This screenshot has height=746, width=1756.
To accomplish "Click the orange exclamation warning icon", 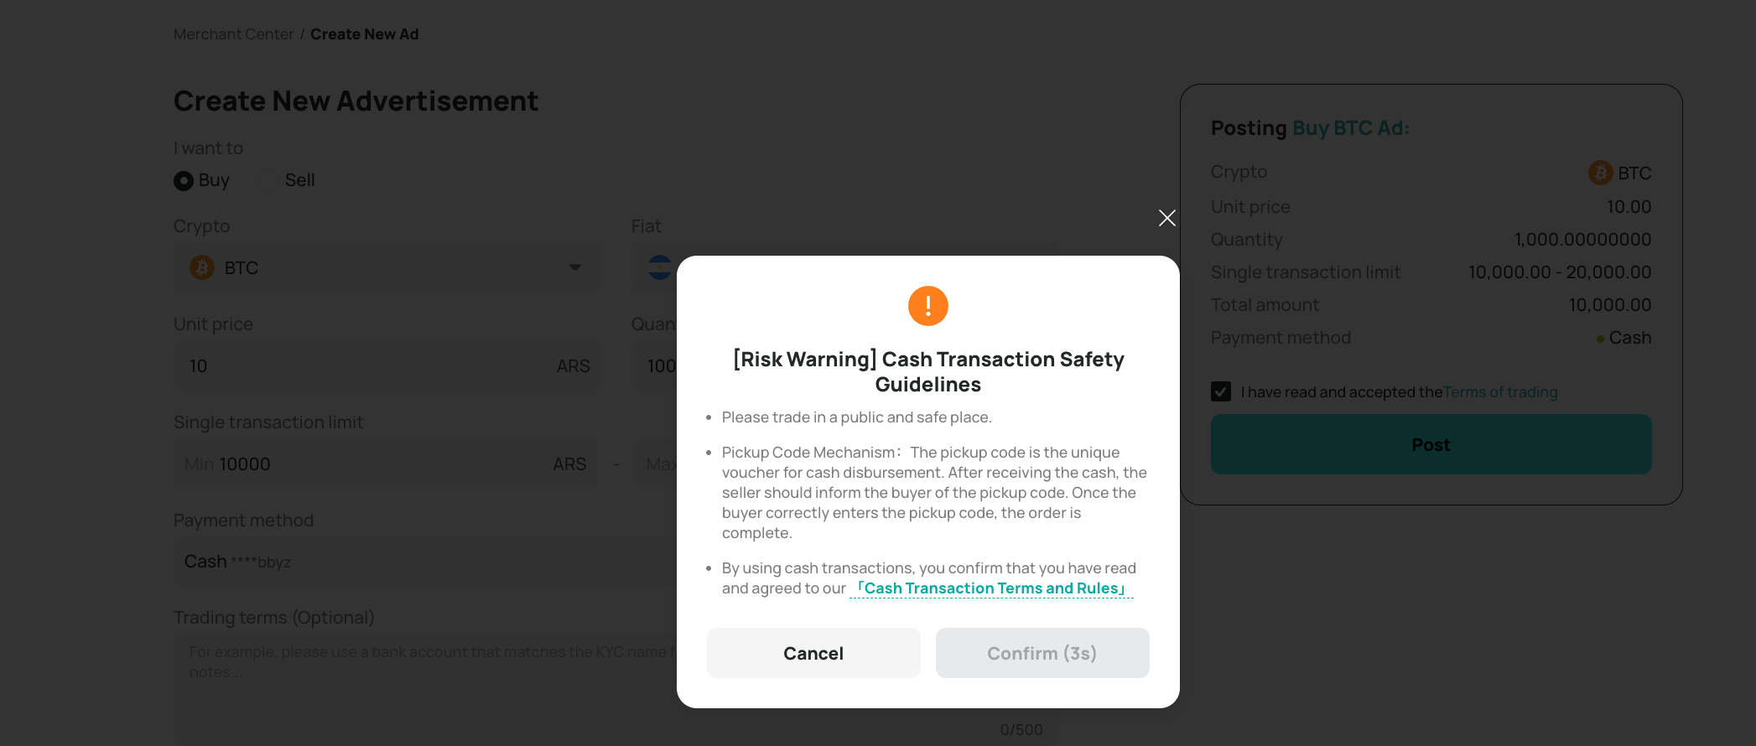I will coord(928,306).
